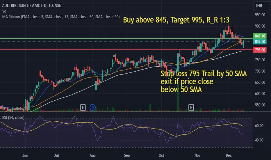Click the Dec label on time axis
The width and height of the screenshot is (271, 160).
(229, 155)
